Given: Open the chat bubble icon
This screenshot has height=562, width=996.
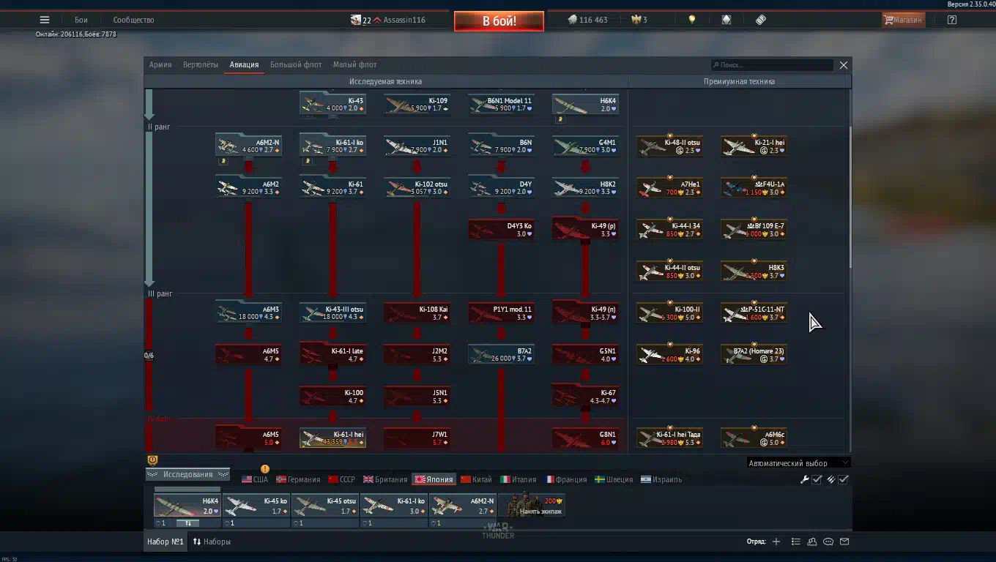Looking at the screenshot, I should (x=828, y=542).
